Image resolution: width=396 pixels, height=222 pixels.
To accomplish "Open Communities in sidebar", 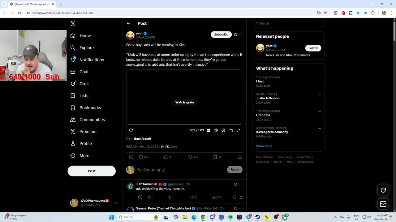I will coord(88,120).
